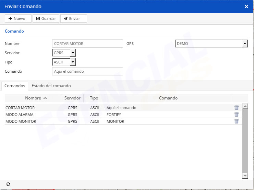
Task: Select the MODO MONITOR row name
Action: pos(21,121)
